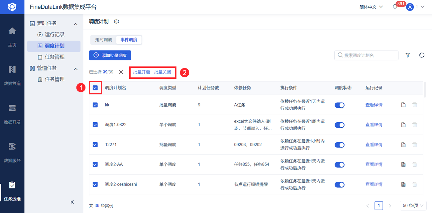This screenshot has width=432, height=213.
Task: Click the 添加批量调度 button
Action: tap(110, 55)
